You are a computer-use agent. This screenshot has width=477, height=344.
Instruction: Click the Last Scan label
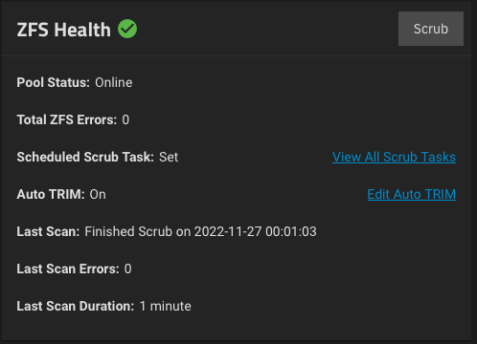(48, 231)
